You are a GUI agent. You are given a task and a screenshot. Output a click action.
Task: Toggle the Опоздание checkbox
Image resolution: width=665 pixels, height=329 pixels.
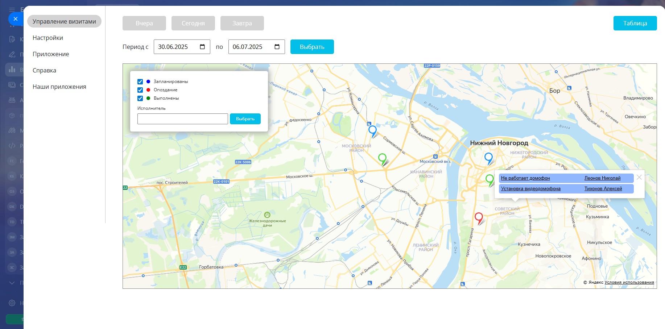coord(140,90)
